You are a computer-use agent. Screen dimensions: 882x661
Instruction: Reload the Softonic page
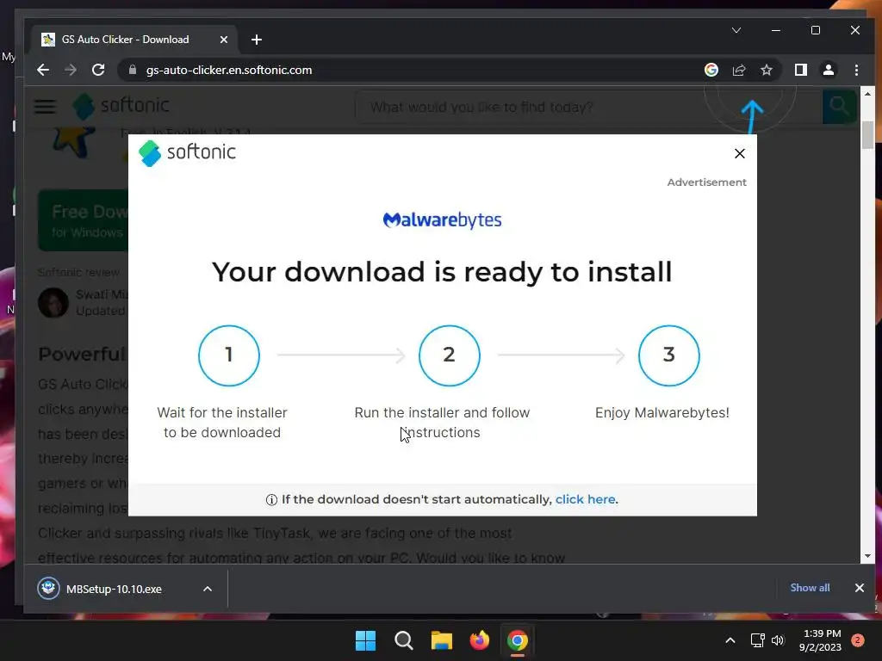click(x=98, y=70)
